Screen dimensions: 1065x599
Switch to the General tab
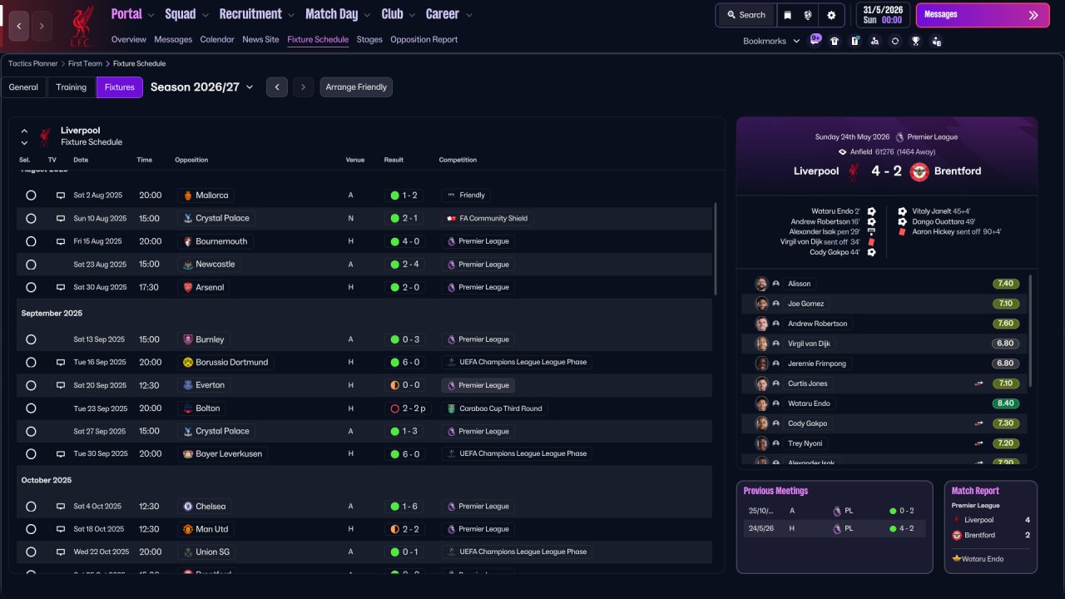click(23, 87)
